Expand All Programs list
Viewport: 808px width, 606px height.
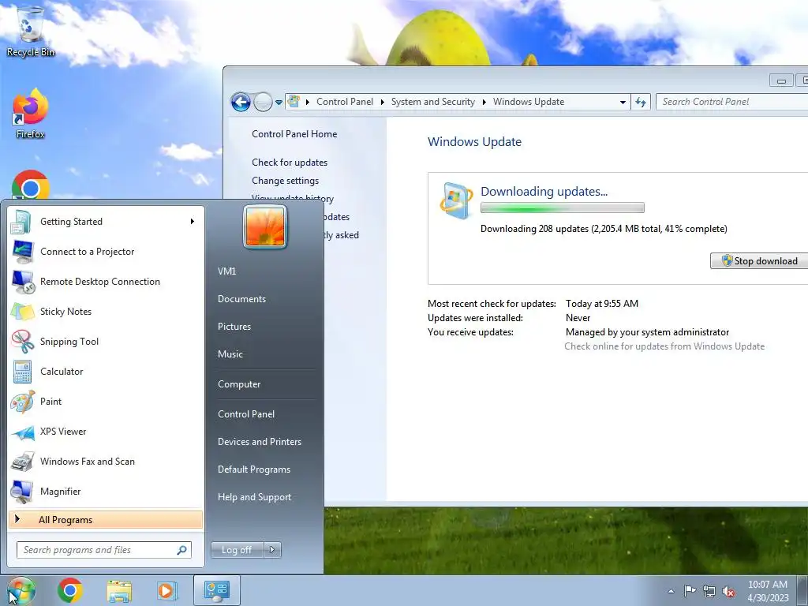[106, 519]
